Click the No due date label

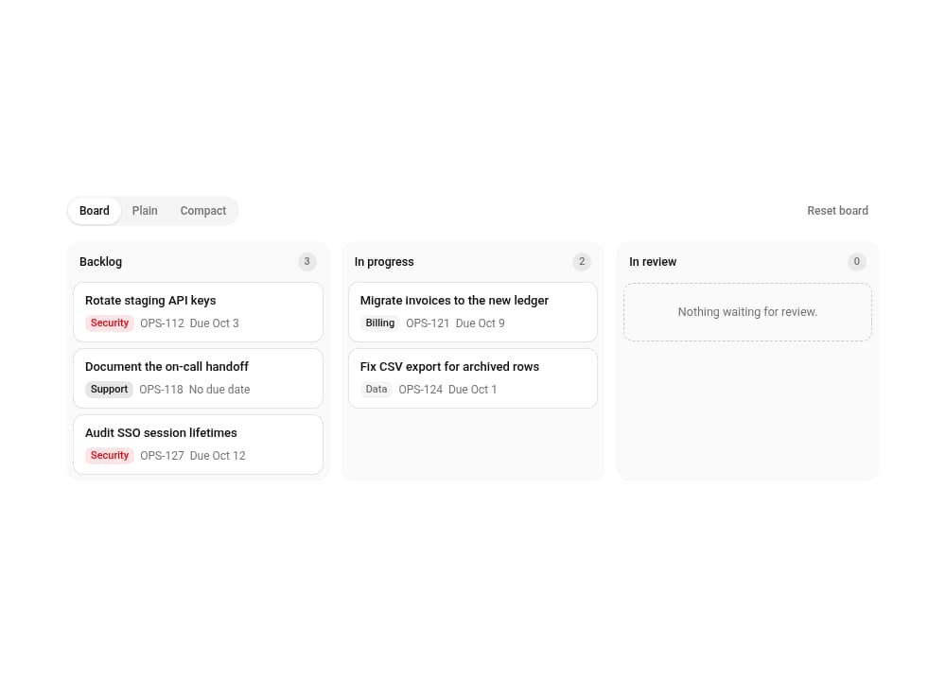pyautogui.click(x=219, y=390)
